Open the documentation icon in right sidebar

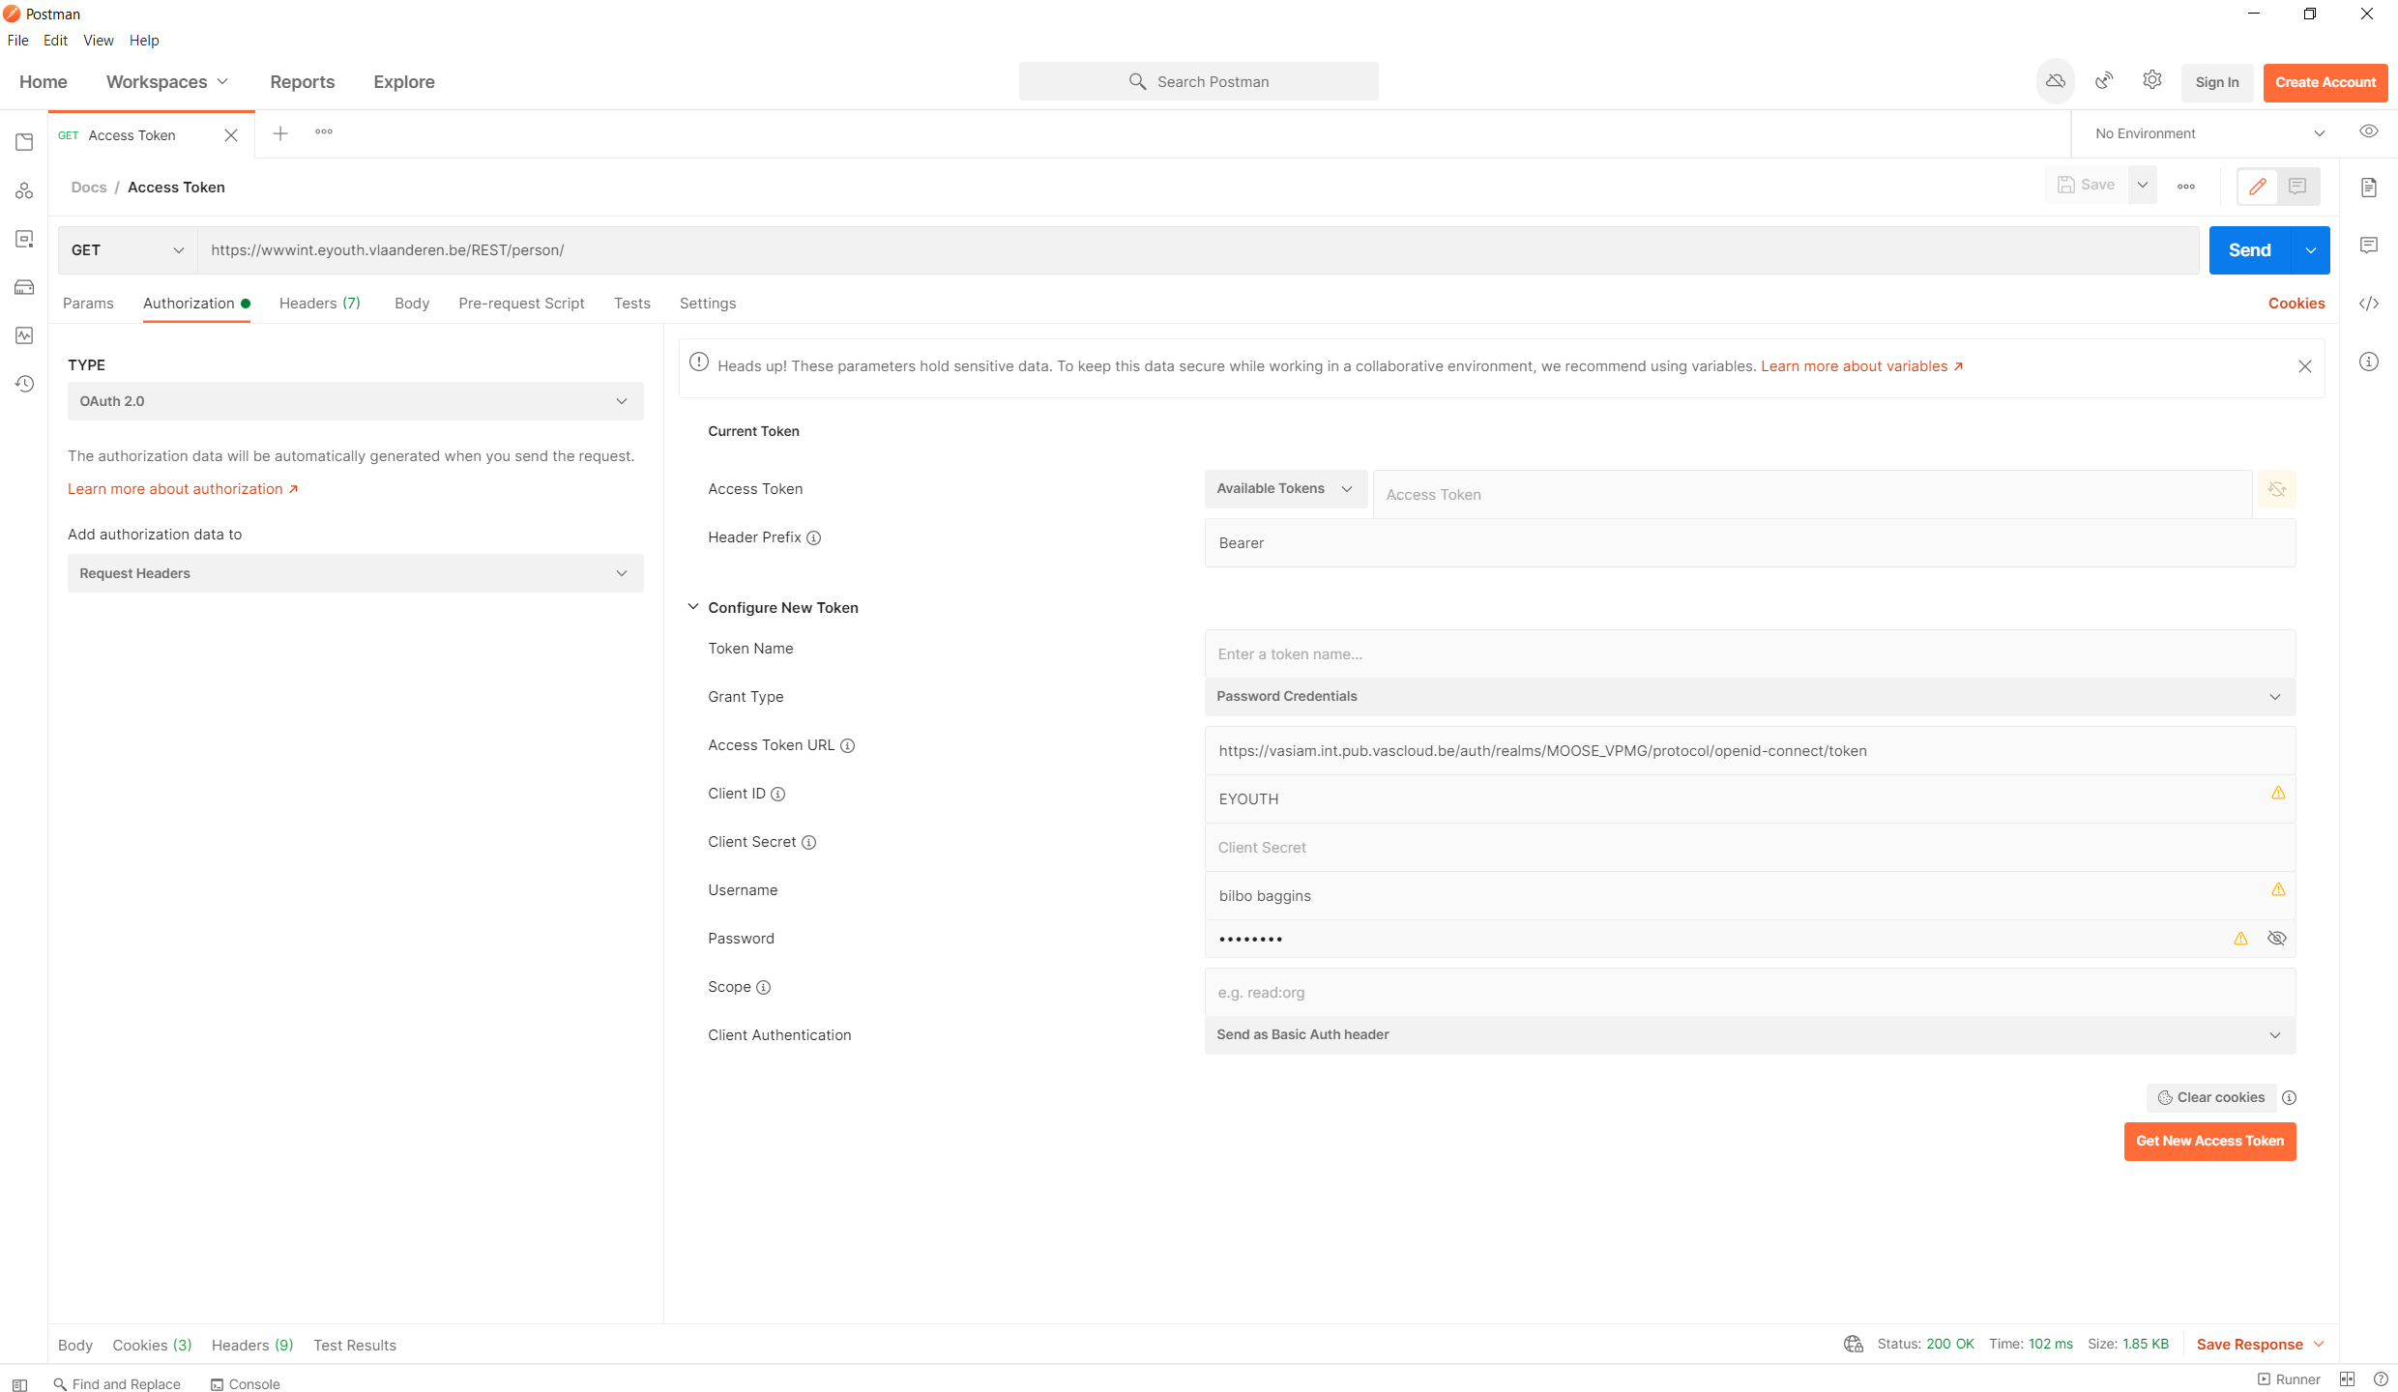(2368, 188)
